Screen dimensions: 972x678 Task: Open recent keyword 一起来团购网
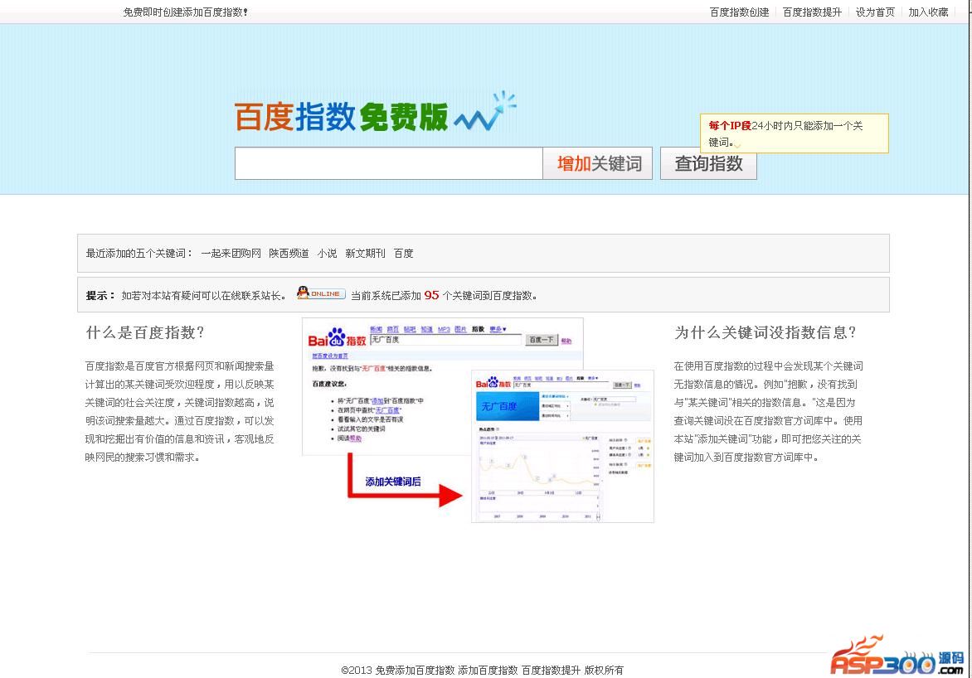coord(231,254)
